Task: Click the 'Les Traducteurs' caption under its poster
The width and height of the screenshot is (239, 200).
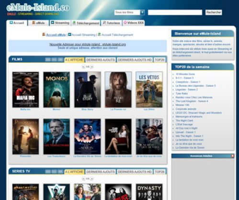Action: [x=57, y=156]
